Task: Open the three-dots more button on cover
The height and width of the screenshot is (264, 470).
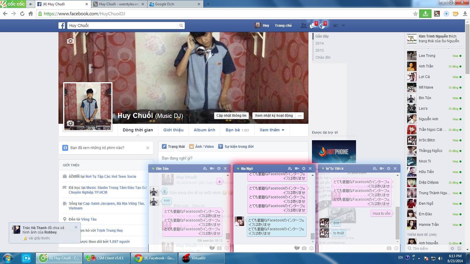Action: tap(300, 116)
